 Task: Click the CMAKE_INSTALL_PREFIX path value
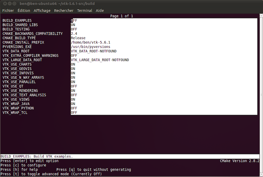[x=90, y=43]
